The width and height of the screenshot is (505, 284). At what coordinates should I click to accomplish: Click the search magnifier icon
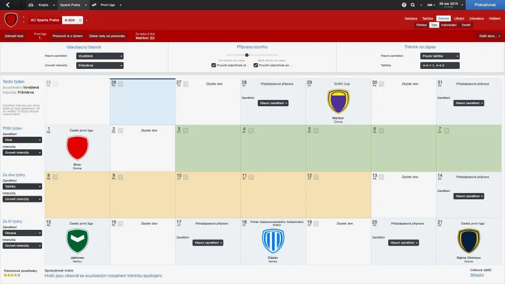coord(412,5)
